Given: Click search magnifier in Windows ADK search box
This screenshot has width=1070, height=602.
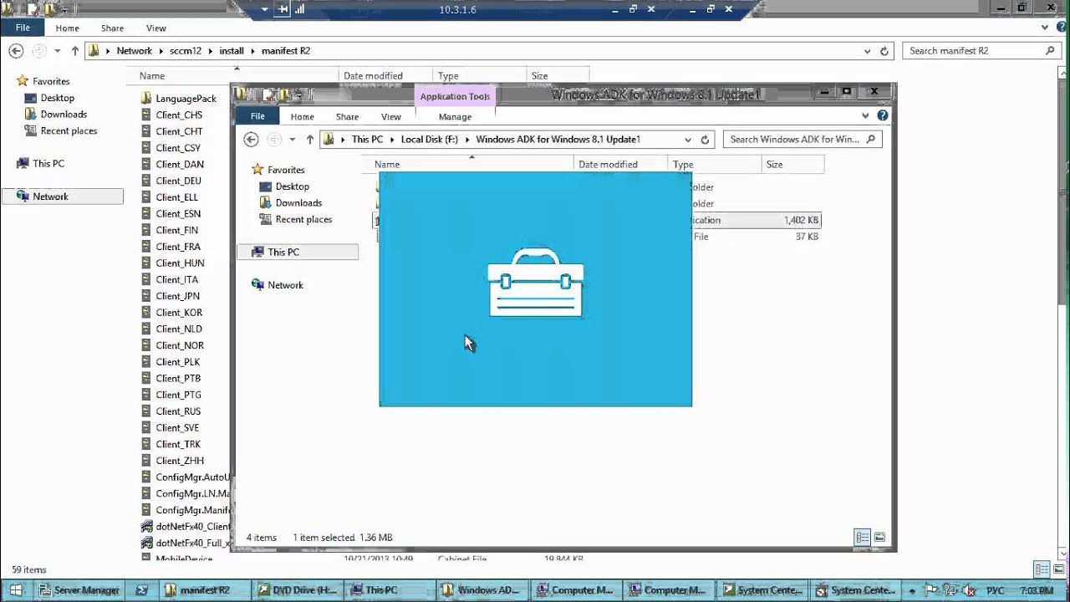Looking at the screenshot, I should click(870, 140).
